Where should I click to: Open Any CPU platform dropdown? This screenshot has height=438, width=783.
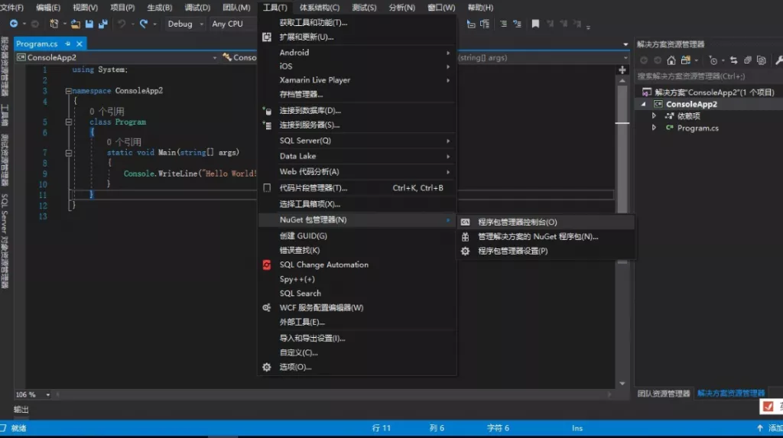pos(232,24)
